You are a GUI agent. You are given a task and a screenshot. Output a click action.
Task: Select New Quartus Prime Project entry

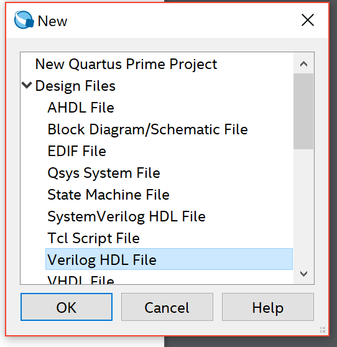[x=126, y=64]
